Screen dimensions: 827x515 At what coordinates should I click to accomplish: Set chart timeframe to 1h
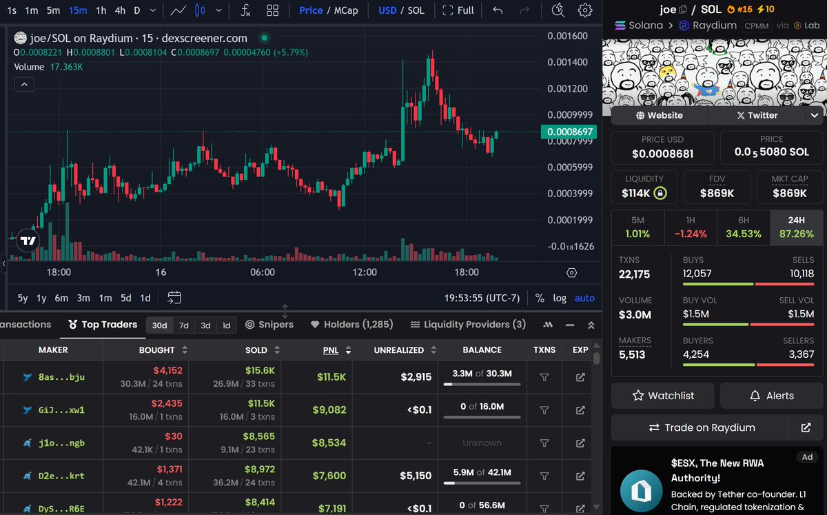(x=101, y=10)
